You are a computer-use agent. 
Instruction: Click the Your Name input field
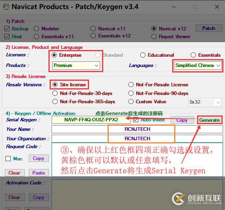click(x=137, y=129)
